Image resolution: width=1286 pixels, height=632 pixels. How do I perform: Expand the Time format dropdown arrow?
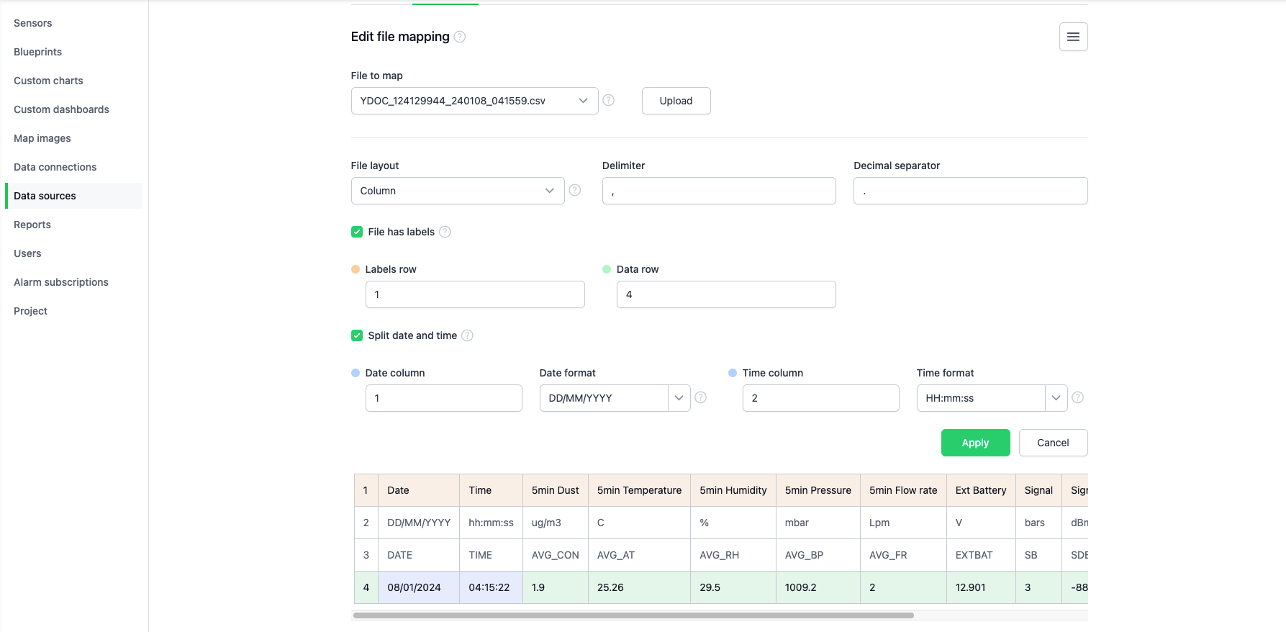click(x=1056, y=398)
